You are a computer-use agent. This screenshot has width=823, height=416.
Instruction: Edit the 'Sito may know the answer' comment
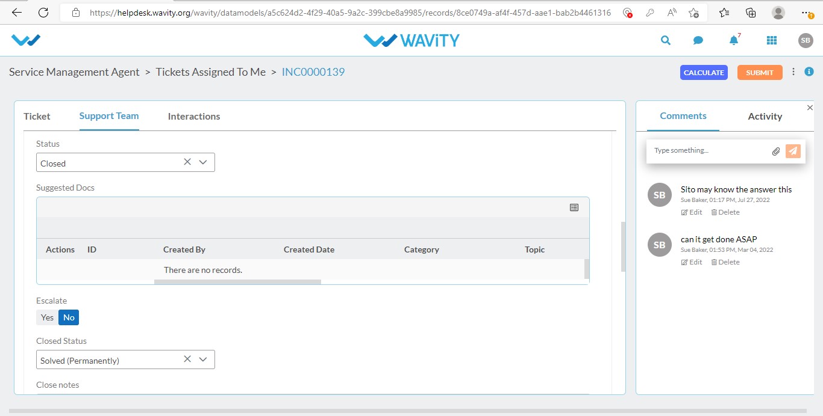click(x=692, y=212)
